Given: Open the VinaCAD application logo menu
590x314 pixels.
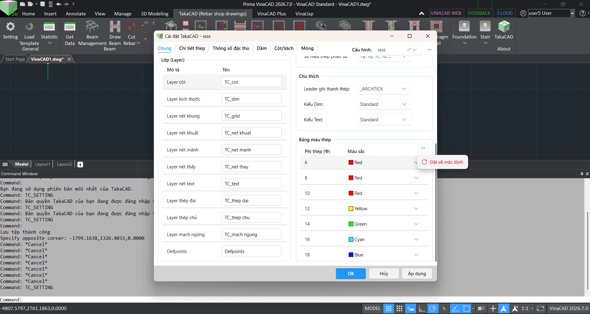Looking at the screenshot, I should [x=8, y=8].
